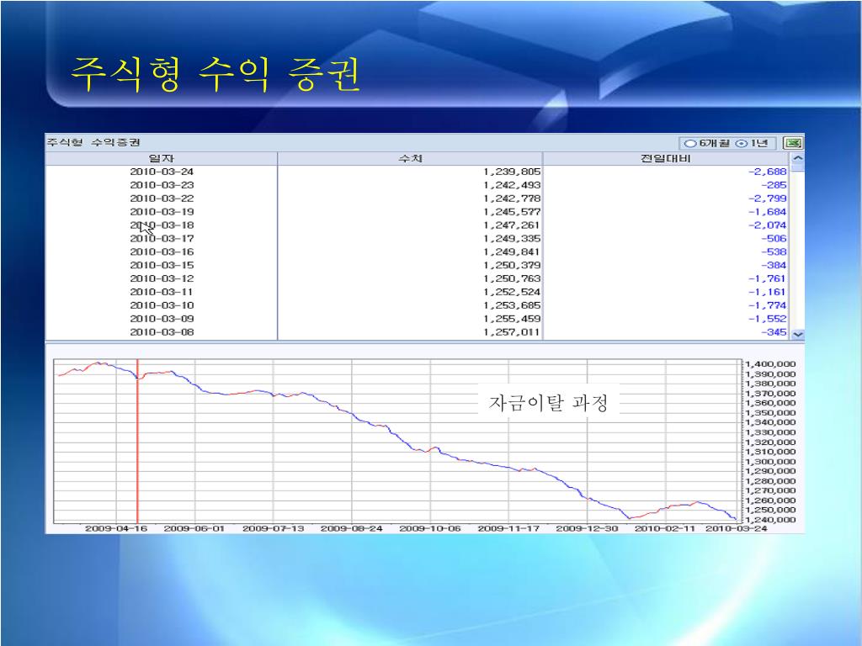Screen dimensions: 862x646
Task: Click the value 1,249,841
Action: click(x=512, y=252)
